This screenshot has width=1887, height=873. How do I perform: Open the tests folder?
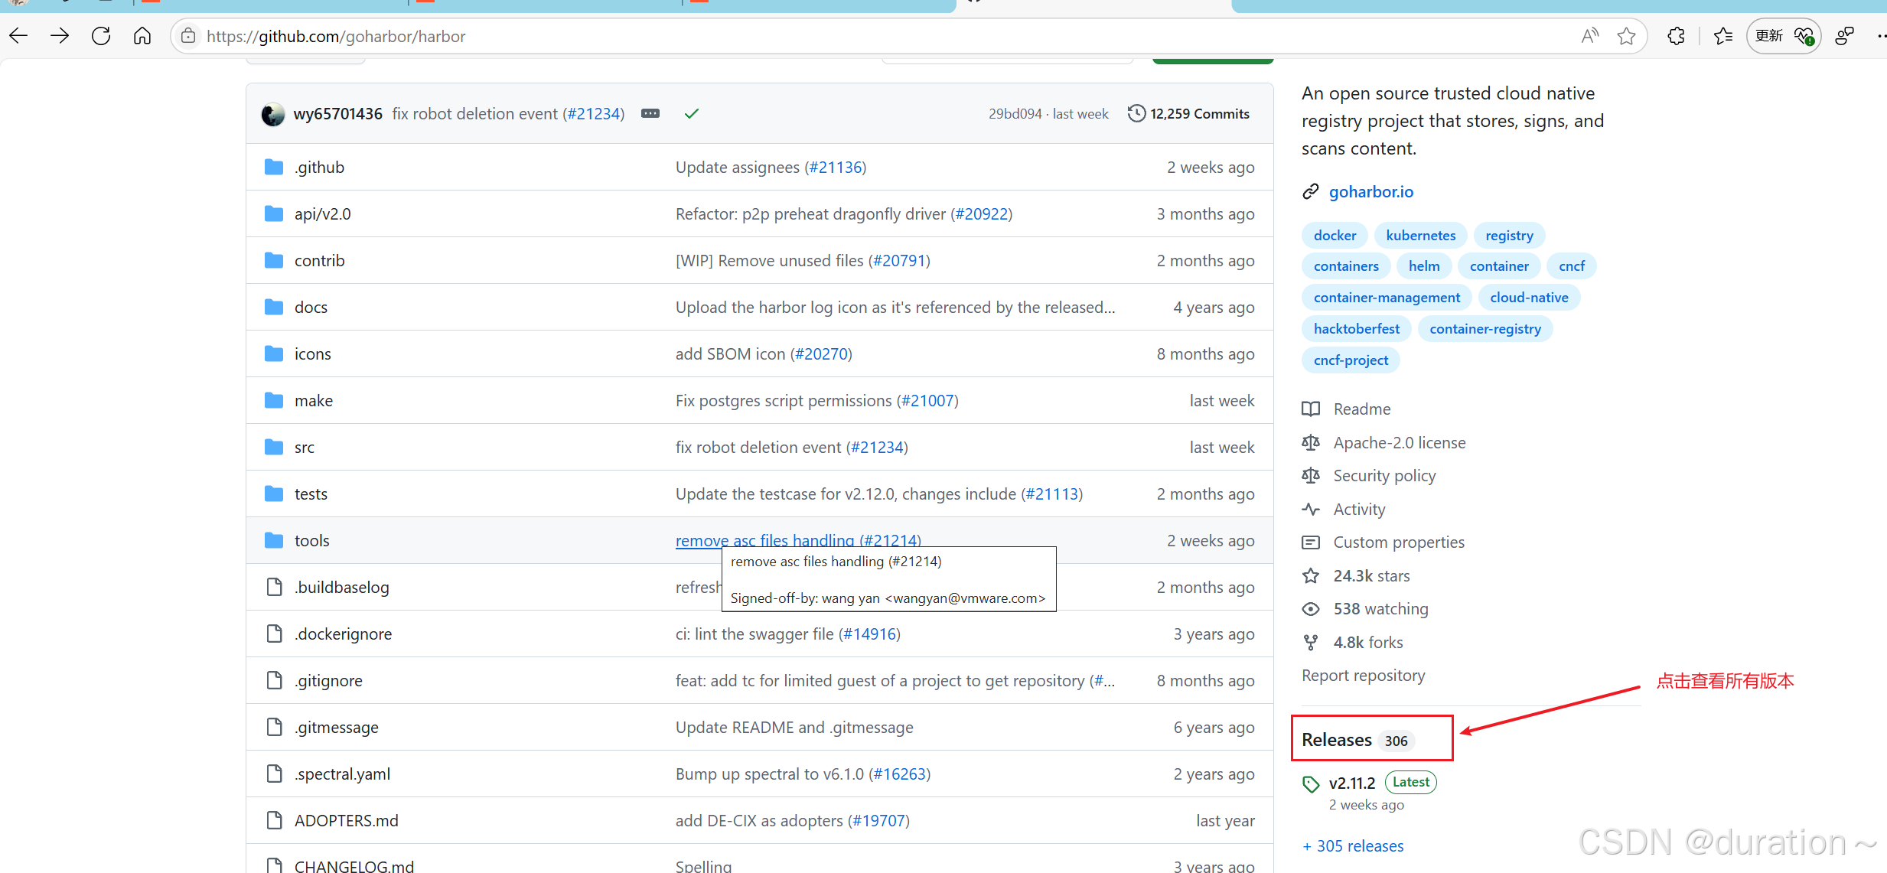[311, 494]
